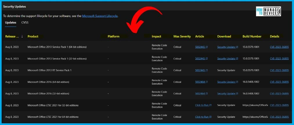Click 'Security Update' text in LTSC 2021 64-bit row

point(226,117)
